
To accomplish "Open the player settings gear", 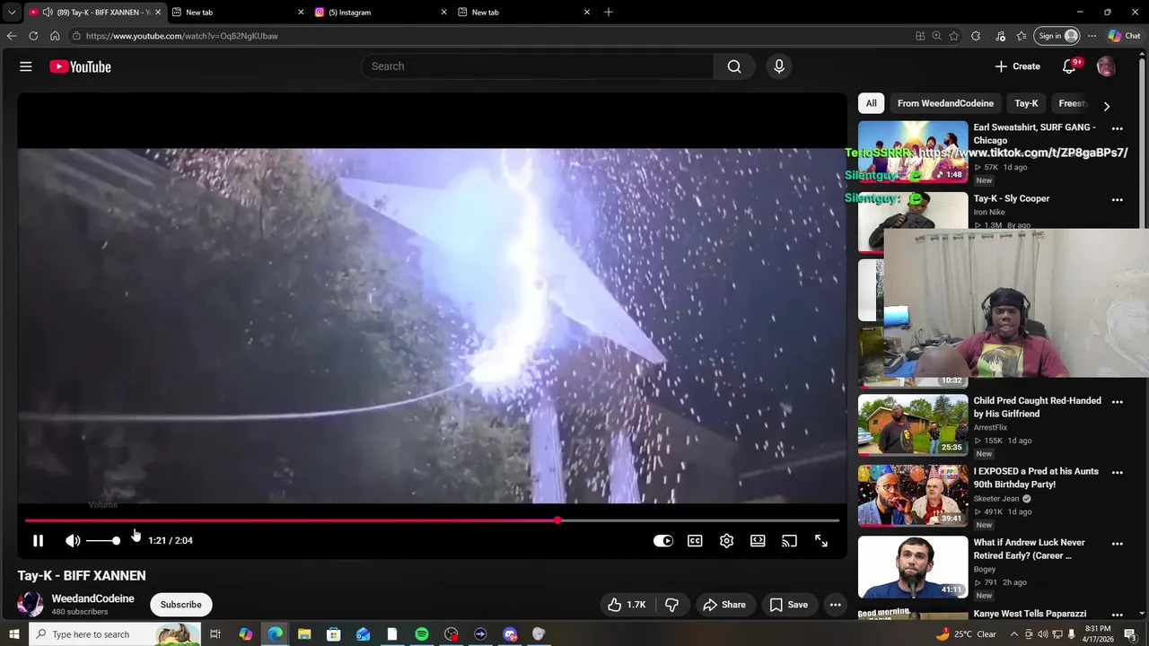I will [726, 541].
